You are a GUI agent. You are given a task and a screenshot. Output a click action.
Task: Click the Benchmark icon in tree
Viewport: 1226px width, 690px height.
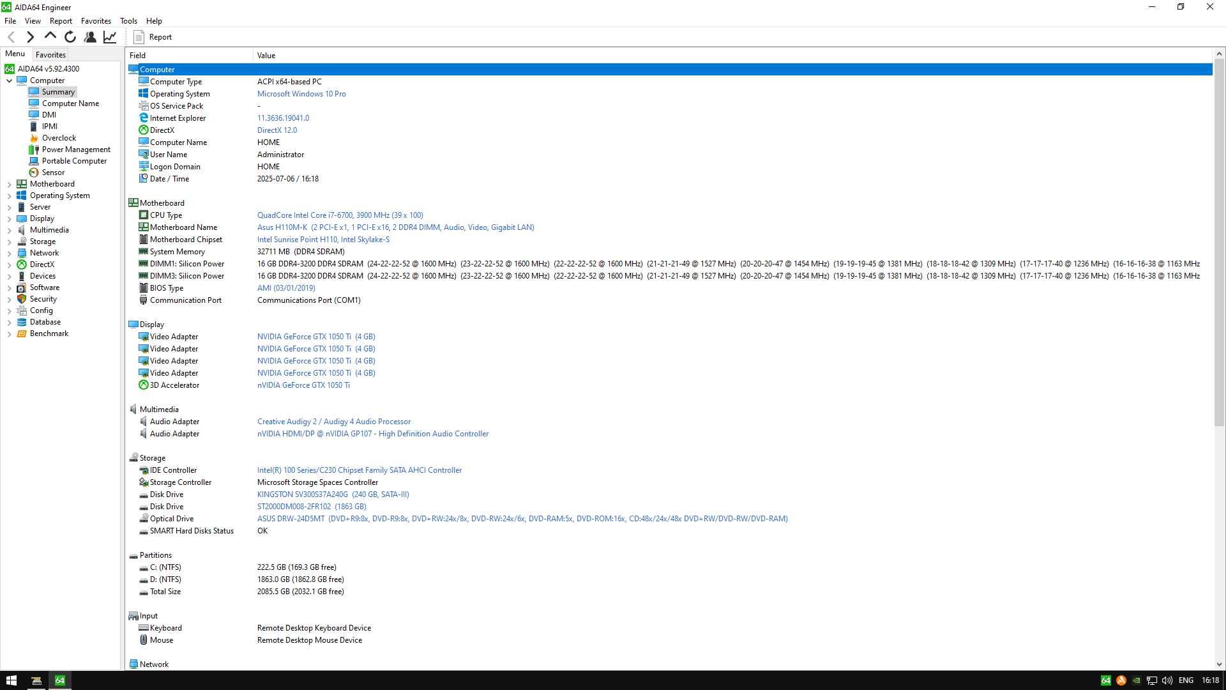22,333
